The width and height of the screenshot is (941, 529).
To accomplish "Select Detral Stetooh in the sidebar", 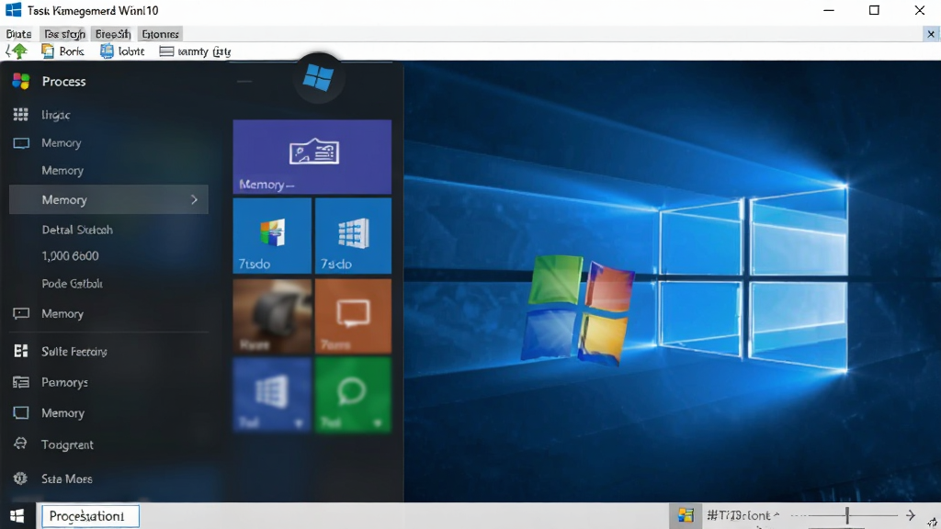I will (77, 230).
